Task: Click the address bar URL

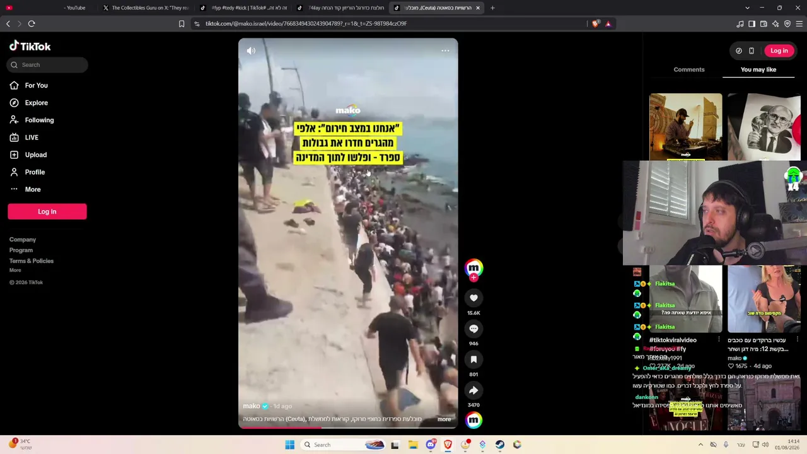Action: pyautogui.click(x=306, y=23)
